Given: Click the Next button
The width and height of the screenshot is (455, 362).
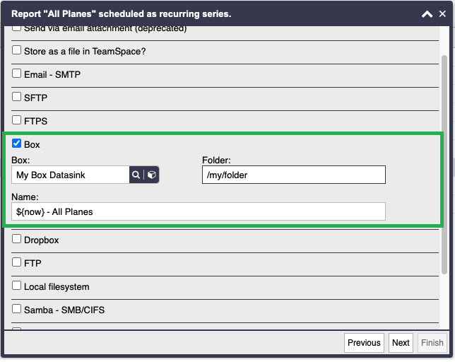Looking at the screenshot, I should 401,343.
